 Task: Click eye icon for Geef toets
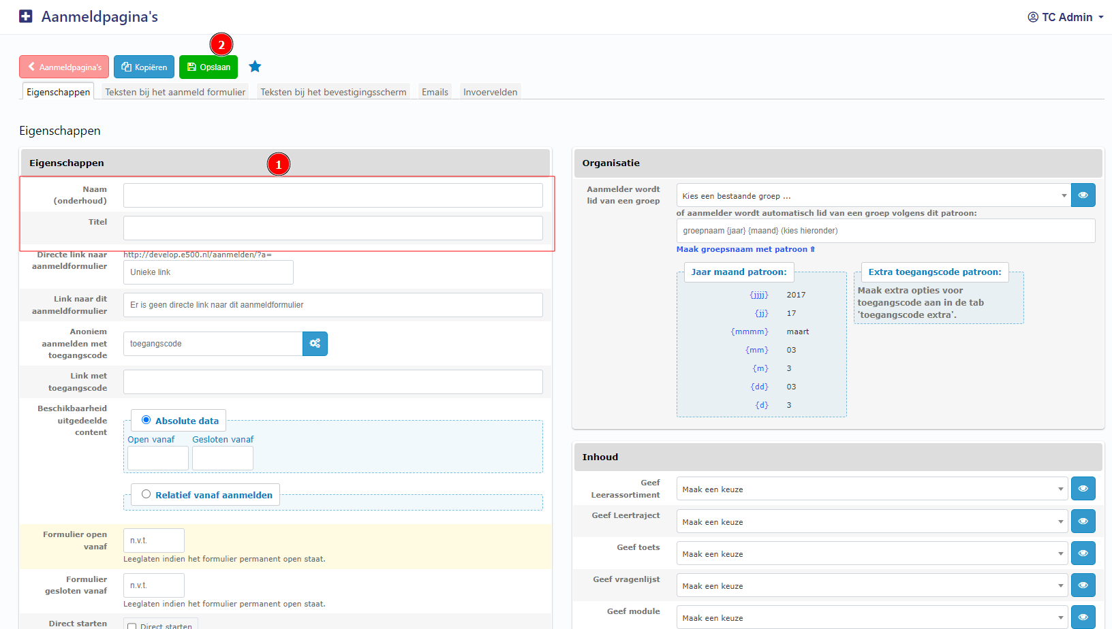point(1083,553)
